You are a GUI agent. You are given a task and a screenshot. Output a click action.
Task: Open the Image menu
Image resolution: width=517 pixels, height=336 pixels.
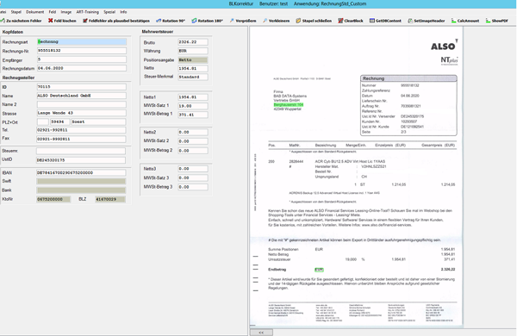[x=66, y=12]
